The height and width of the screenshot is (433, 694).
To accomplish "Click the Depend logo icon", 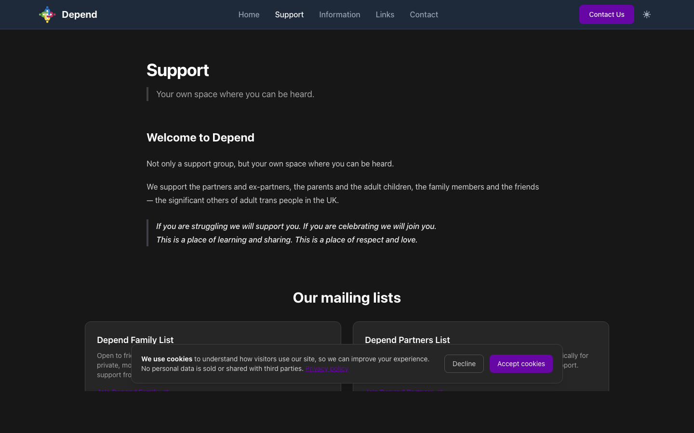I will click(x=47, y=14).
